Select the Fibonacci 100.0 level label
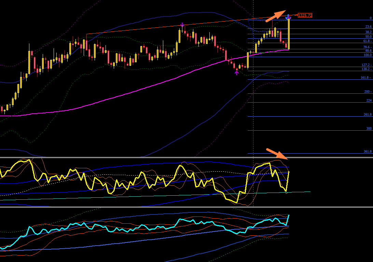 (x=368, y=55)
